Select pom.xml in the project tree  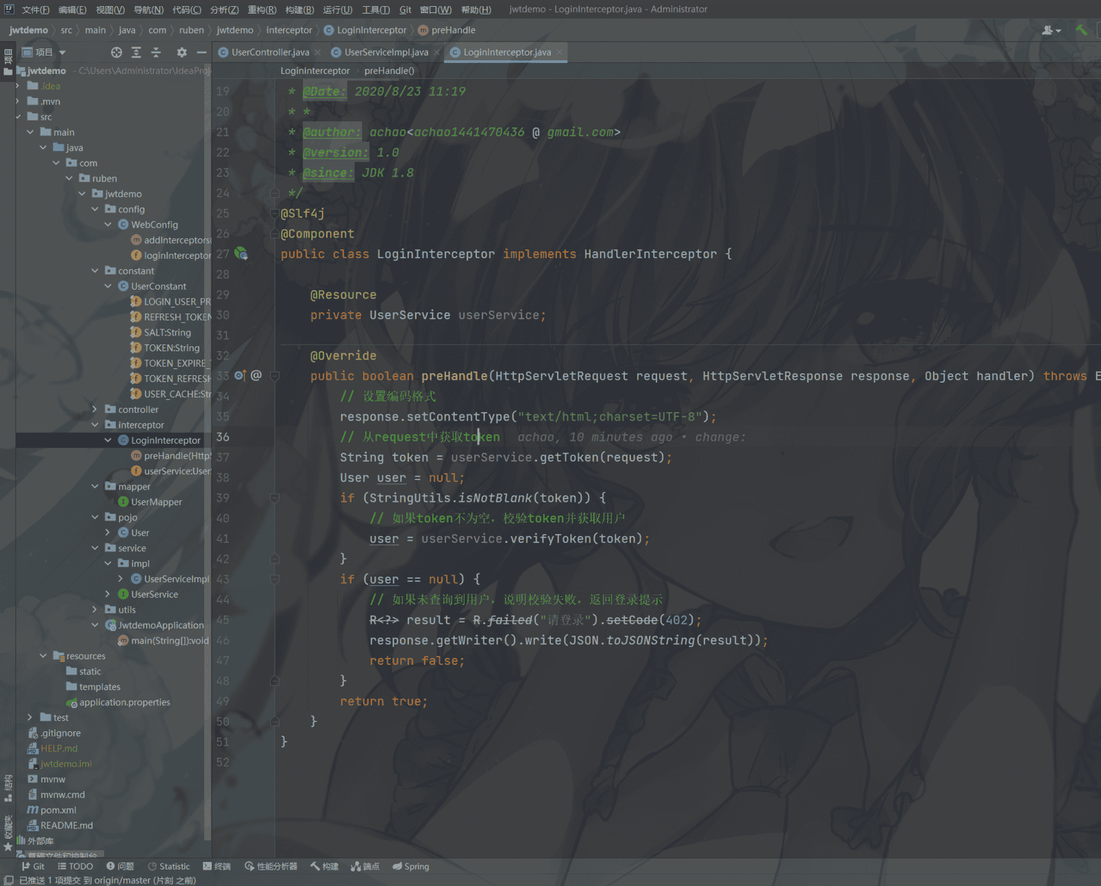58,810
